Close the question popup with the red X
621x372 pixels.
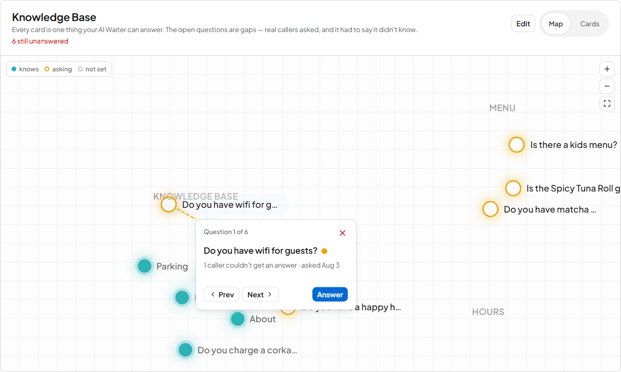[342, 233]
